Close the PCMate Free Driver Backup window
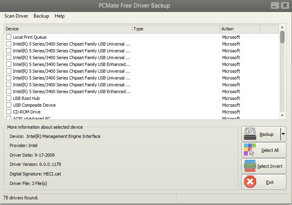292x205 pixels. point(284,6)
